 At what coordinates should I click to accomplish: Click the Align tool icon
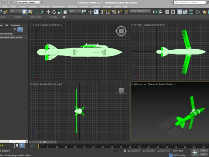160,12
